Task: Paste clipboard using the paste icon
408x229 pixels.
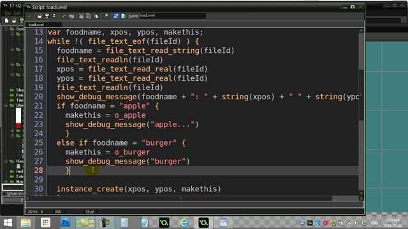Action: [96, 16]
